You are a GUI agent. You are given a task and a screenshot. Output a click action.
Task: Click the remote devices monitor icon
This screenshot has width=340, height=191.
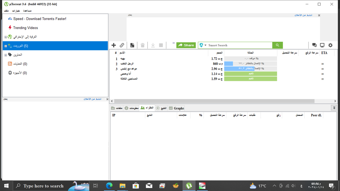pos(322,45)
